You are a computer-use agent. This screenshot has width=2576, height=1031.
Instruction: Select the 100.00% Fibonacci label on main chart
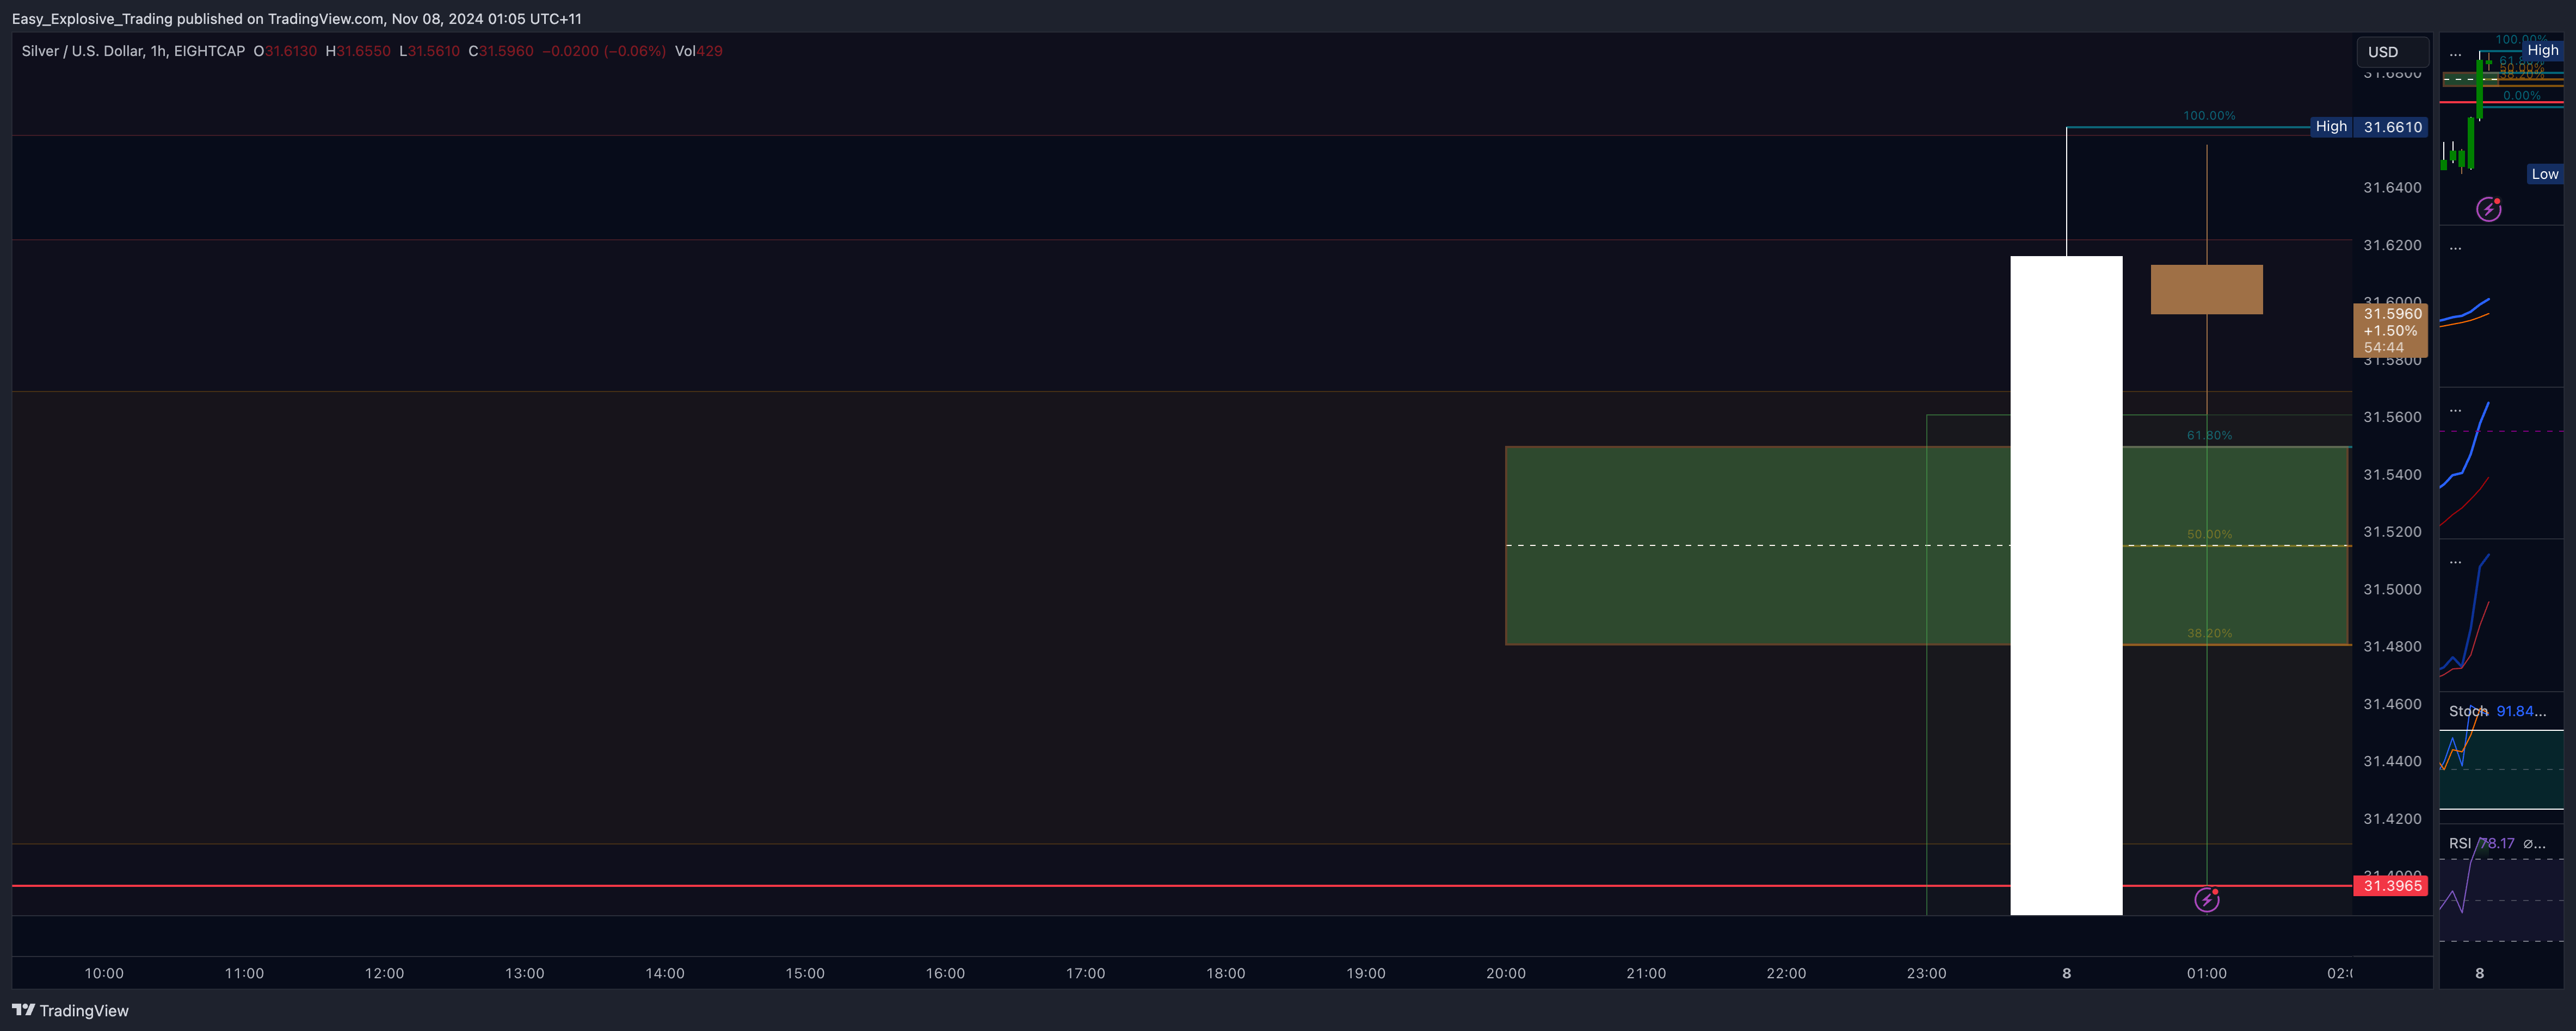tap(2209, 116)
